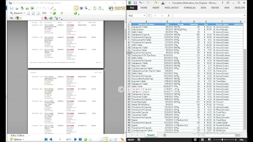This screenshot has width=253, height=142.
Task: Click Actual Size page icon in PDF viewer
Action: pos(28,13)
